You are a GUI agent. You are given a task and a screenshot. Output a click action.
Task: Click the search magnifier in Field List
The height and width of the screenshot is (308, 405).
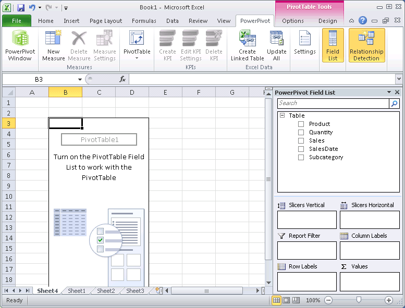pos(394,104)
